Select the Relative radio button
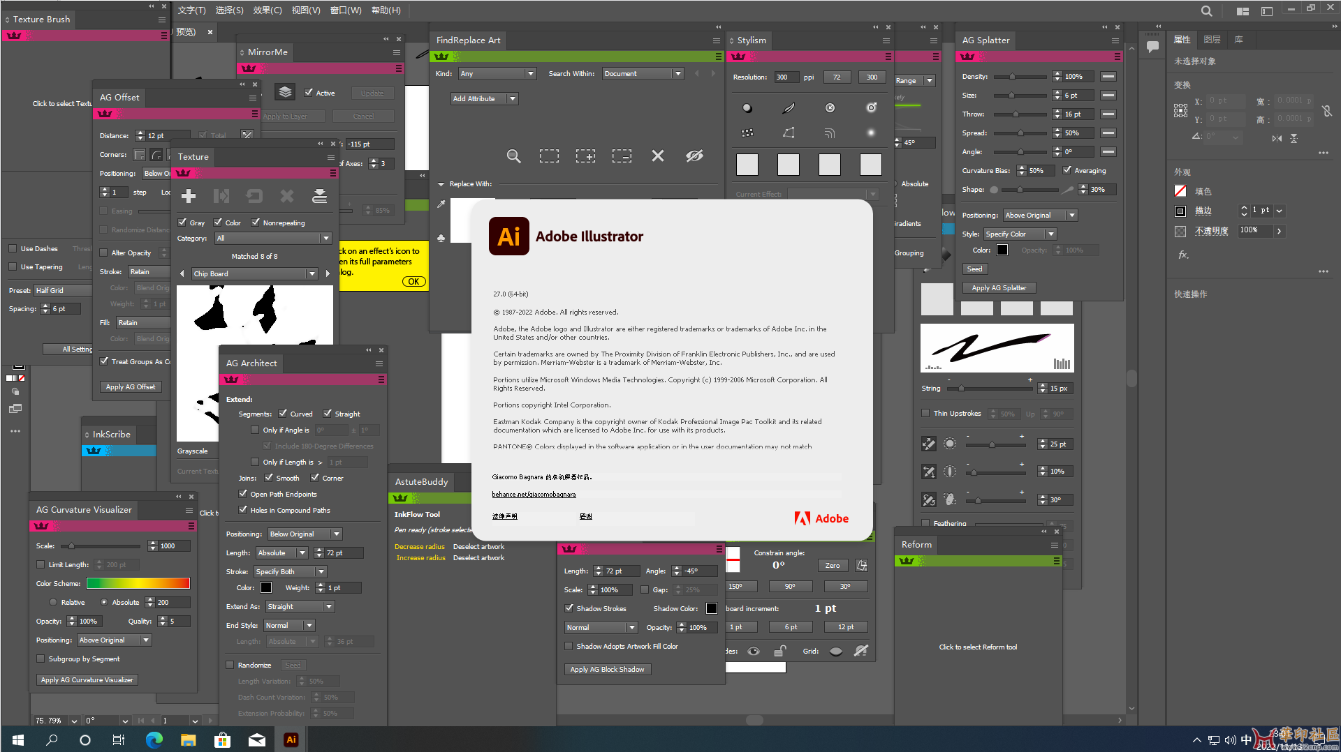Screen dimensions: 1341x752 [53, 602]
